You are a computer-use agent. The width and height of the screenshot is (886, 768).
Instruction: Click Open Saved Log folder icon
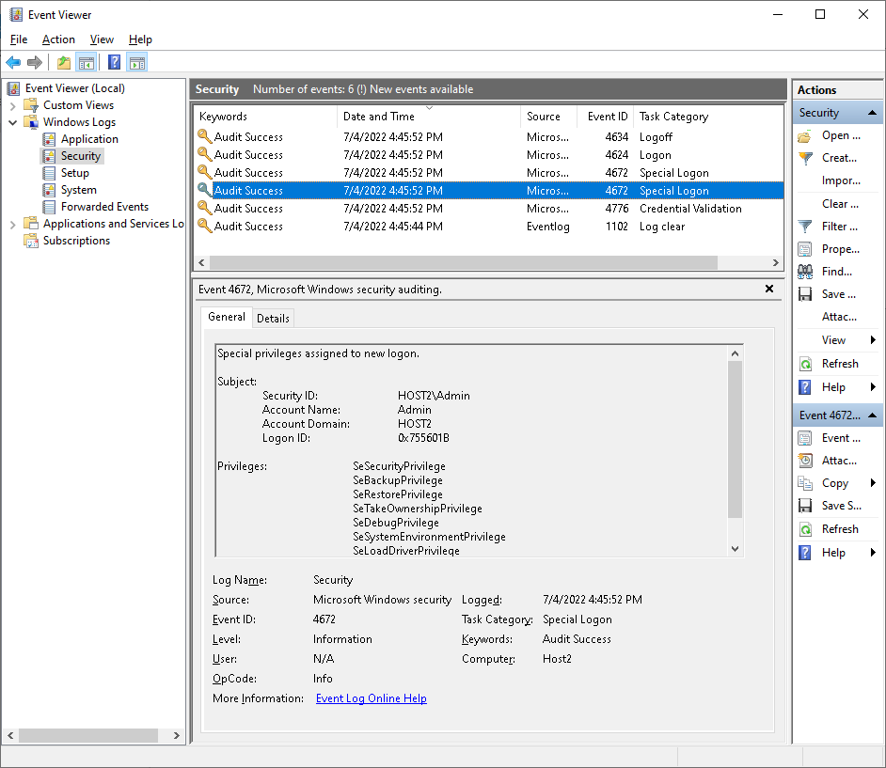(x=805, y=135)
